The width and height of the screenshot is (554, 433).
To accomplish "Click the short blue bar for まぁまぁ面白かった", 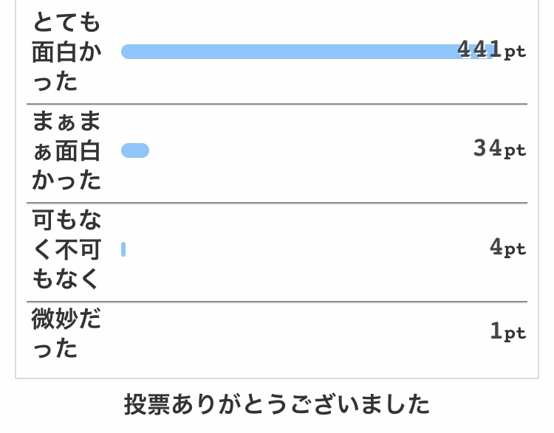I will coord(135,150).
